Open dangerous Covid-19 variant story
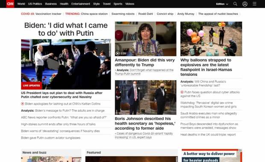The image size is (265, 162). (x=144, y=136)
